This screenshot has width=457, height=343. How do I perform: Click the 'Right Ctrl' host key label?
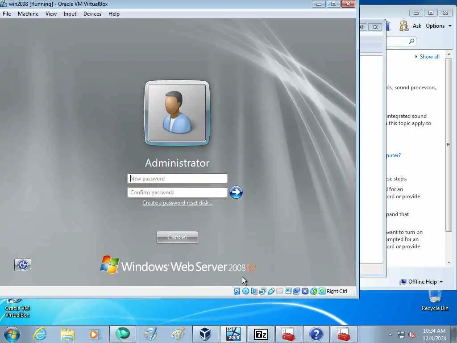coord(337,291)
